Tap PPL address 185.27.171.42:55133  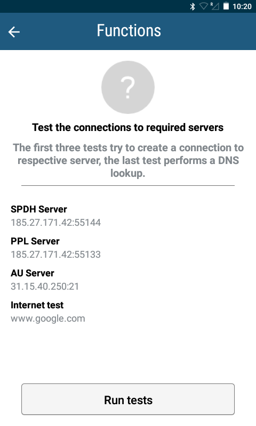click(x=56, y=255)
